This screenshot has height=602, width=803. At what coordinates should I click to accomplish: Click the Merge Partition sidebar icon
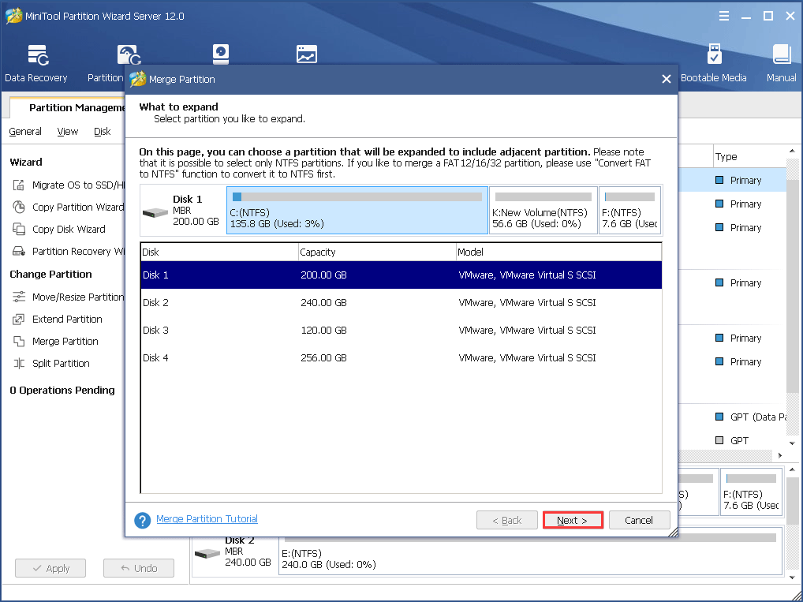click(x=19, y=341)
